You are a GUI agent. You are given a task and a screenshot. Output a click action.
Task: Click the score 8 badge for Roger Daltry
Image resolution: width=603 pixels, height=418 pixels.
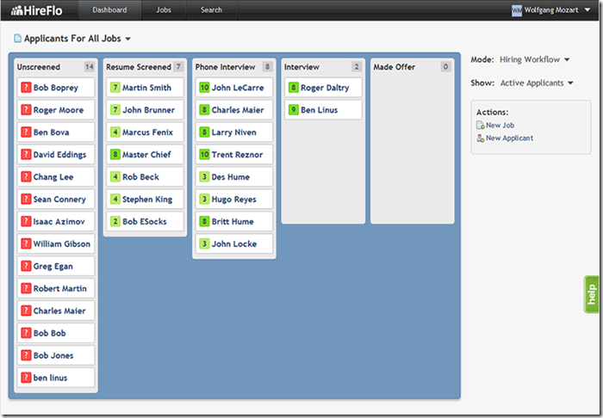pyautogui.click(x=294, y=88)
